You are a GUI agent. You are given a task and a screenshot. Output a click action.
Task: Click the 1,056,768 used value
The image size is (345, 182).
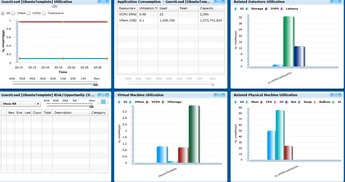click(167, 20)
